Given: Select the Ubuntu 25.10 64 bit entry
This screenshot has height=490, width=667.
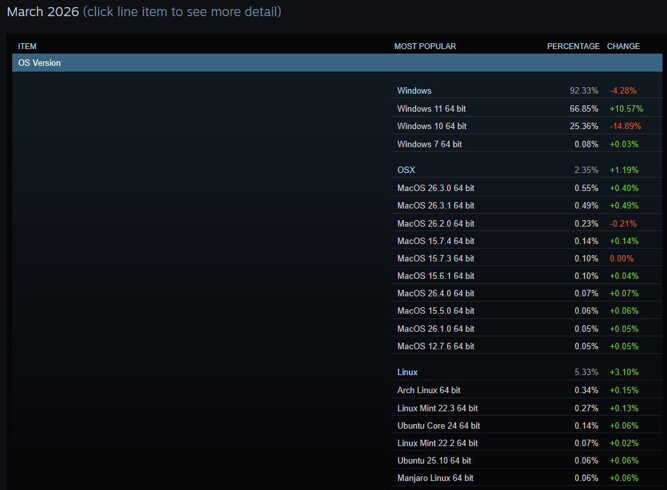Looking at the screenshot, I should (526, 460).
